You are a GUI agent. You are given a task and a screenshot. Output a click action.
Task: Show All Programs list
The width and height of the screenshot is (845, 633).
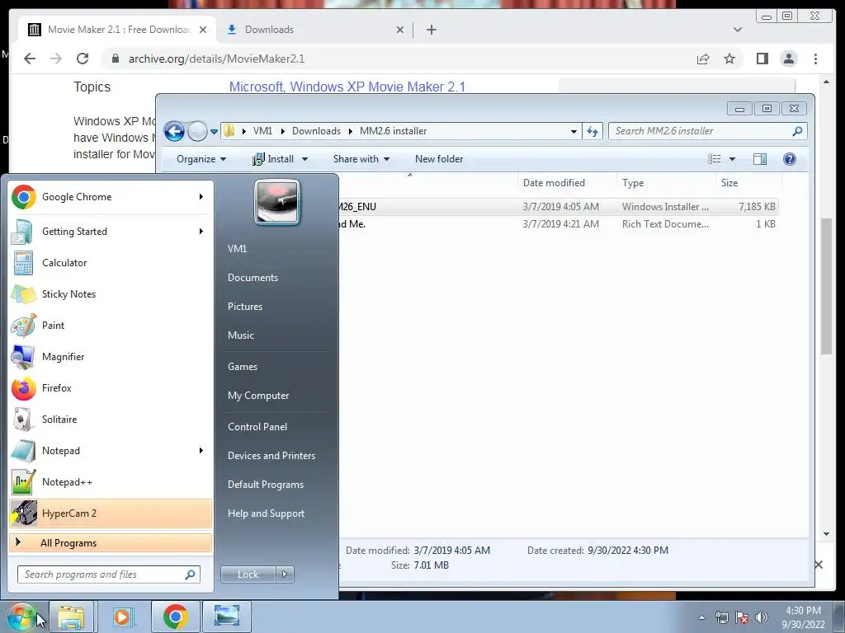point(111,542)
